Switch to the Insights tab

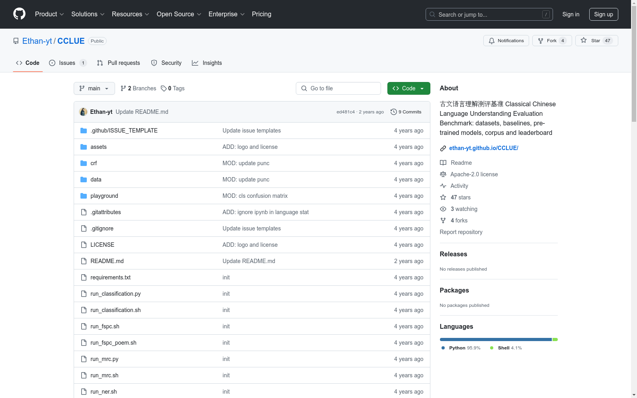(207, 63)
